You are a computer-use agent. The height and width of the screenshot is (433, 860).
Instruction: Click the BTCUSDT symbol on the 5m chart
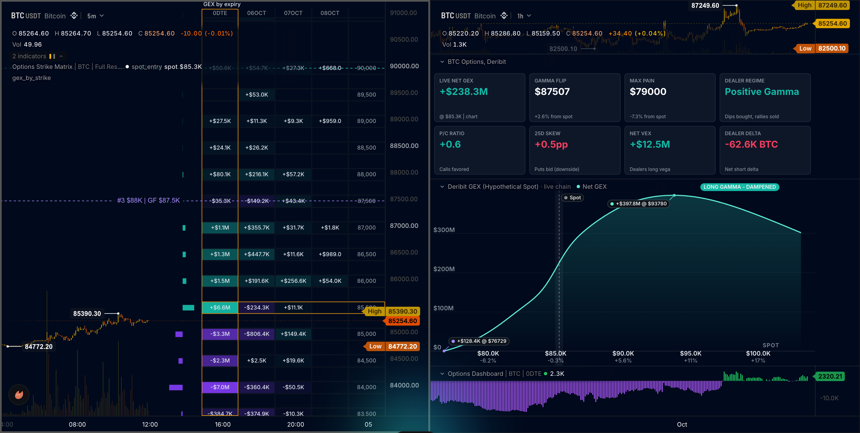click(x=26, y=16)
